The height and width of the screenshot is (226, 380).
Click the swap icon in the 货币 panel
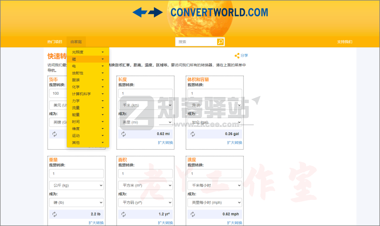coord(53,134)
